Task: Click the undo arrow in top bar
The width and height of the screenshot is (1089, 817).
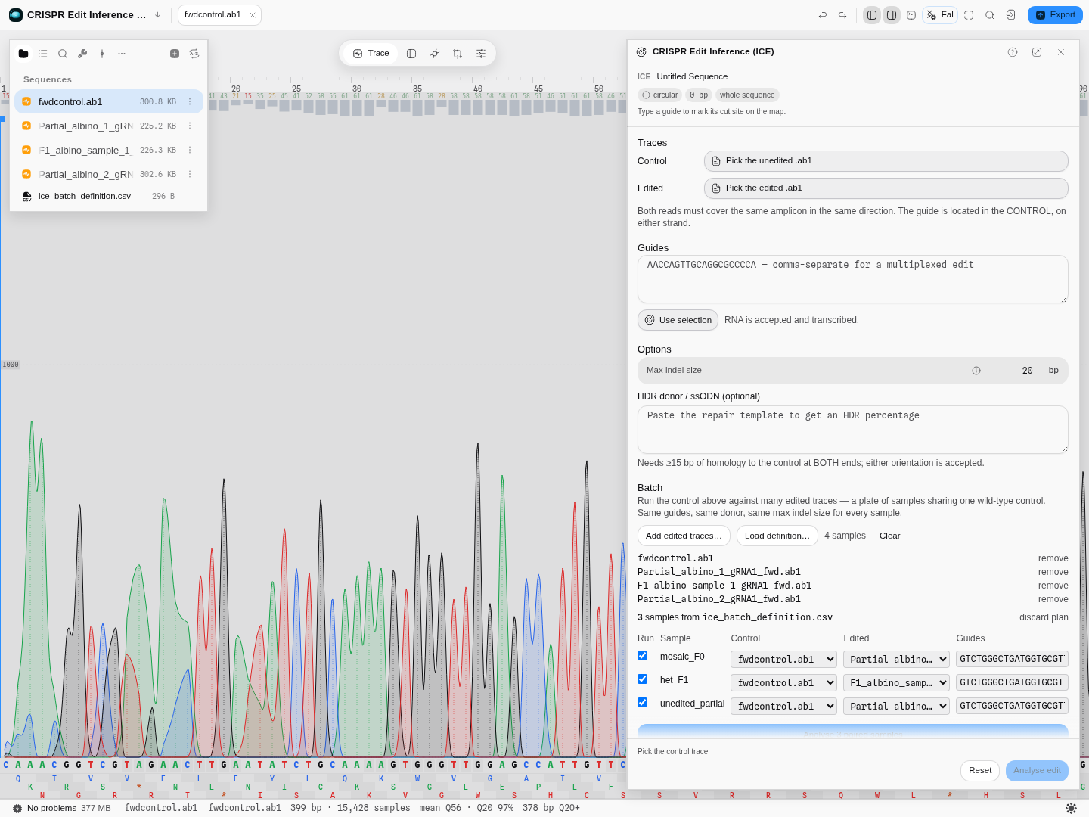Action: pyautogui.click(x=823, y=15)
